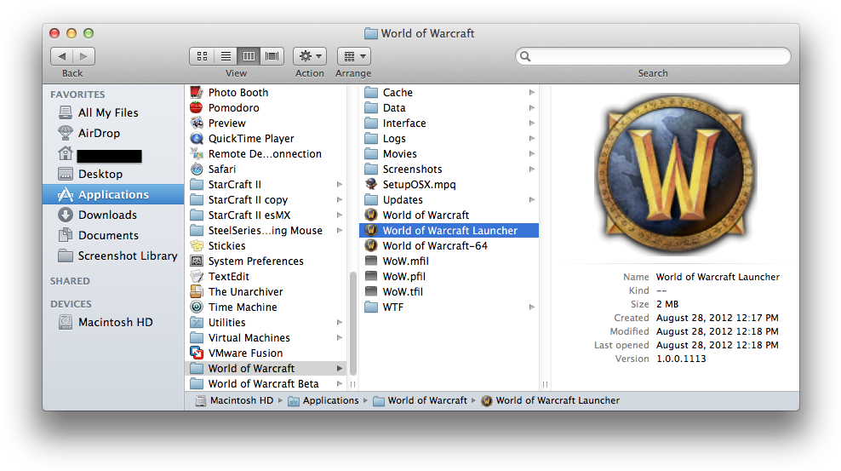Image resolution: width=841 pixels, height=471 pixels.
Task: Click World of Warcraft in path bar
Action: click(x=420, y=400)
